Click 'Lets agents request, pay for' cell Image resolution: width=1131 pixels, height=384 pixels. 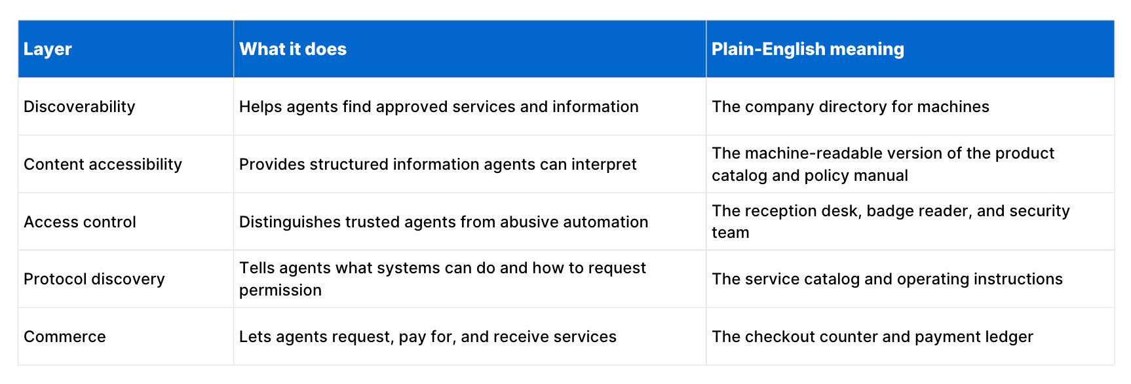coord(470,337)
